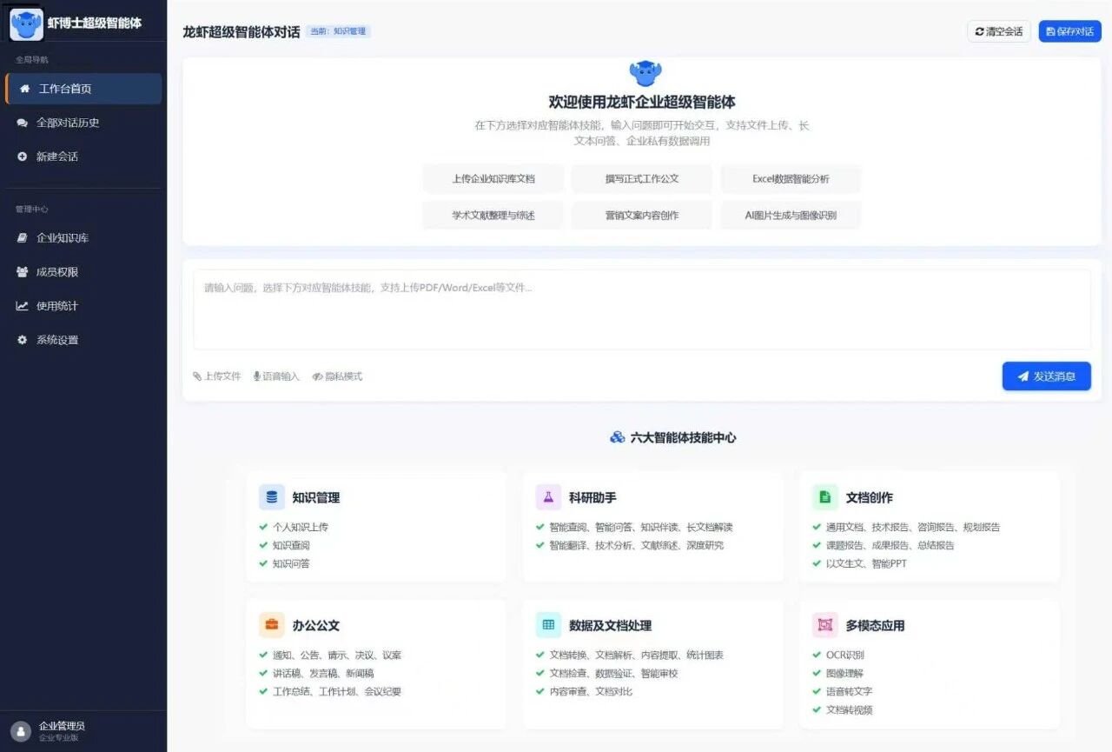Viewport: 1112px width, 752px height.
Task: Select the 数据及文档处理 table icon
Action: (549, 625)
